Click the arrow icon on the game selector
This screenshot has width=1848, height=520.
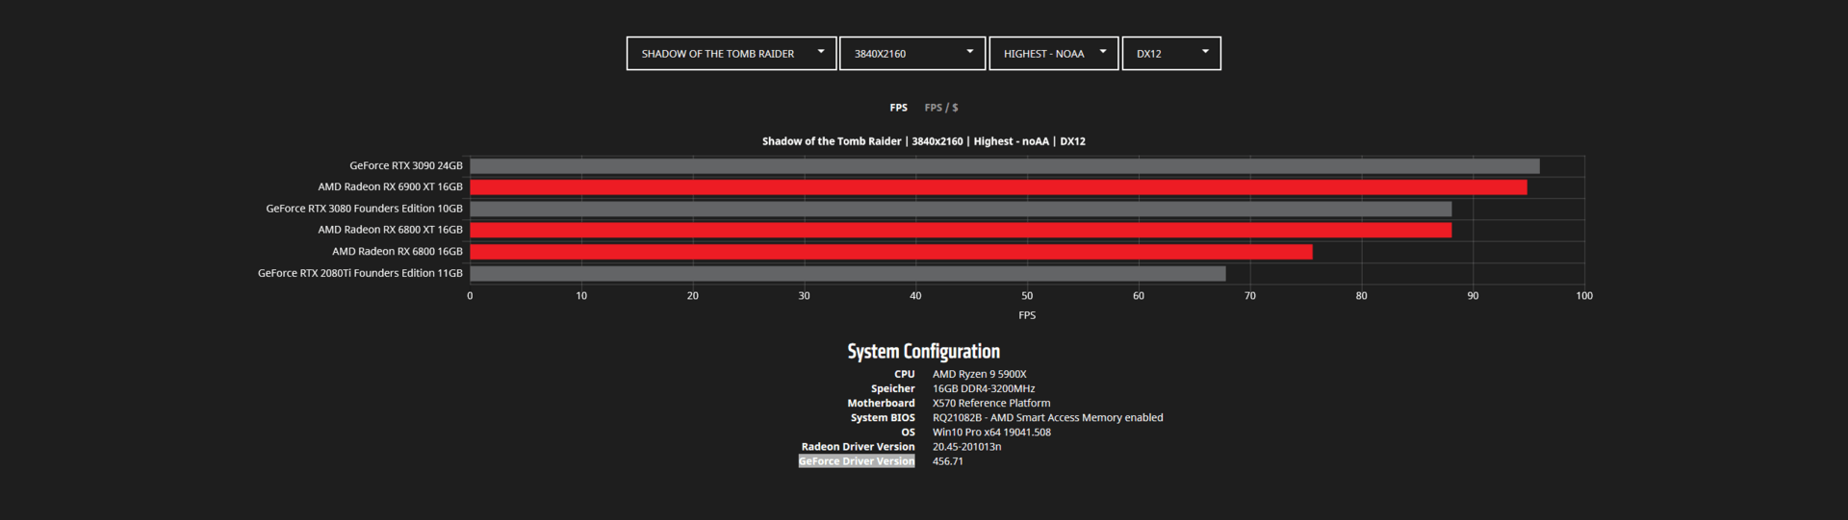pos(821,52)
